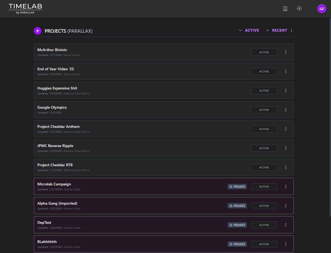Toggle PRIVATE on the Microlab Campaign project
331x253 pixels.
coord(237,187)
